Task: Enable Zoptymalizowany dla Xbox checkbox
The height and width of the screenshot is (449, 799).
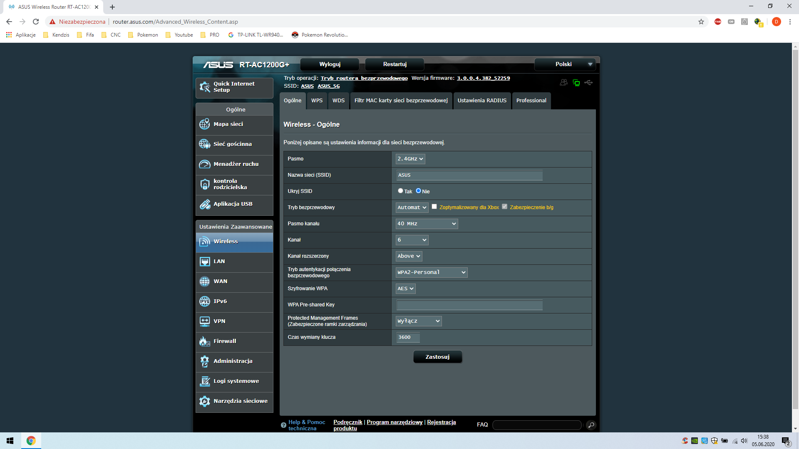Action: coord(434,207)
